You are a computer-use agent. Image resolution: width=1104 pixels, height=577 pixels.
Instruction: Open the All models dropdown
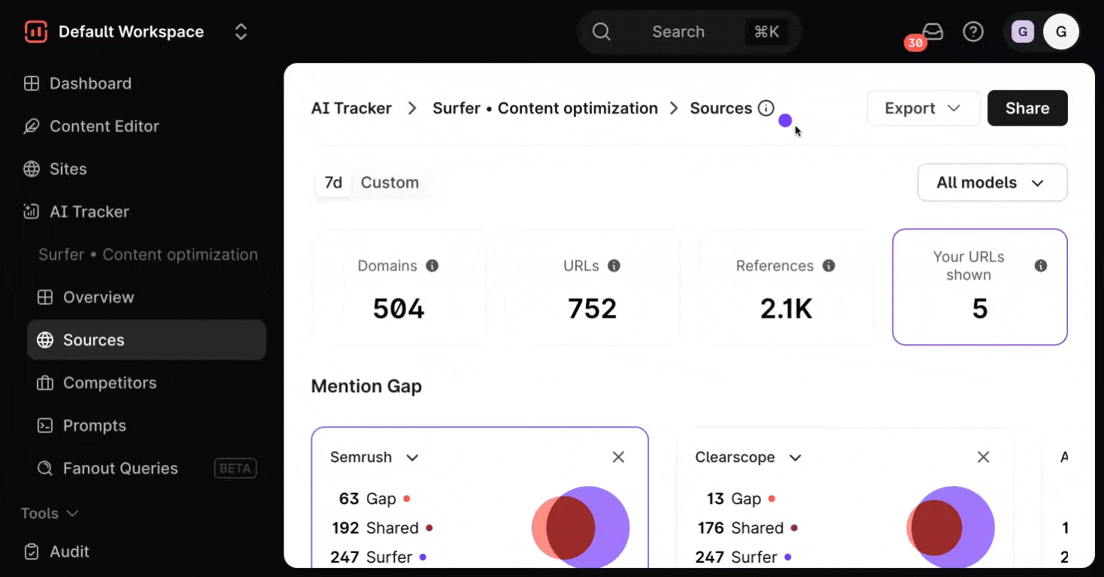point(992,183)
